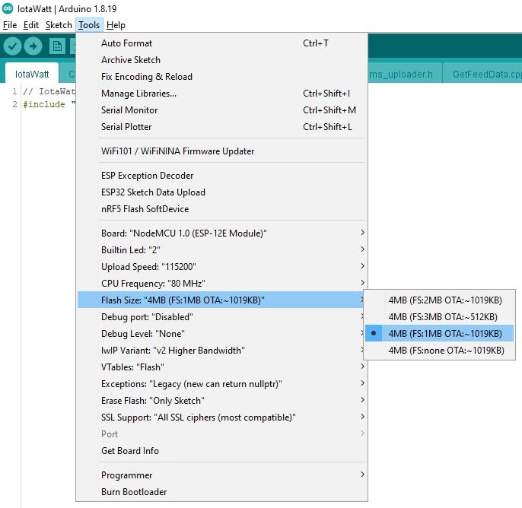Choose 4MB (FS:none OTA:~1019KB) flash size

point(439,351)
